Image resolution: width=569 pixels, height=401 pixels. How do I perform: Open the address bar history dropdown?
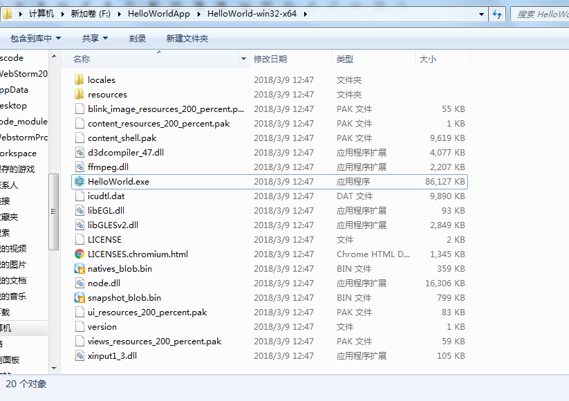pyautogui.click(x=481, y=15)
